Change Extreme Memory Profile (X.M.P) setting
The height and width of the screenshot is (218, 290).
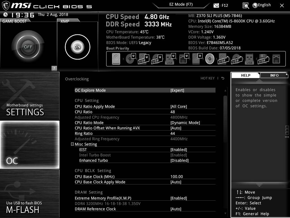[x=145, y=198]
